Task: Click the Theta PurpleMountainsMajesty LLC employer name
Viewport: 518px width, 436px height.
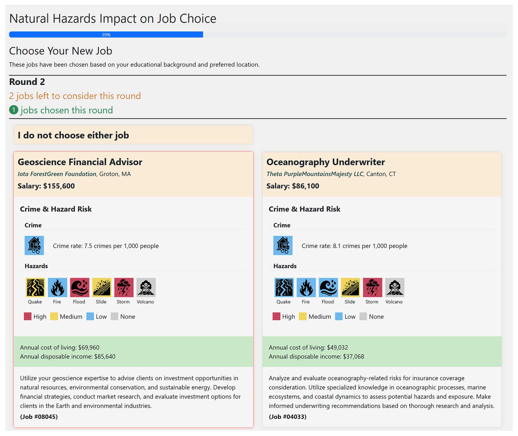Action: point(315,174)
